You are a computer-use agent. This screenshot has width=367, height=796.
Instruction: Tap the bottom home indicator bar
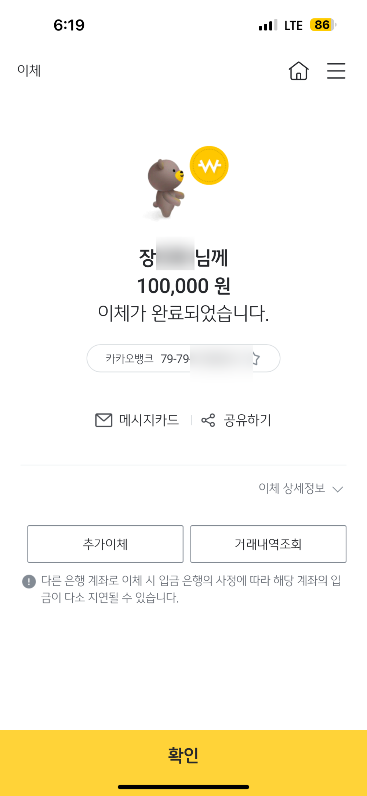183,787
